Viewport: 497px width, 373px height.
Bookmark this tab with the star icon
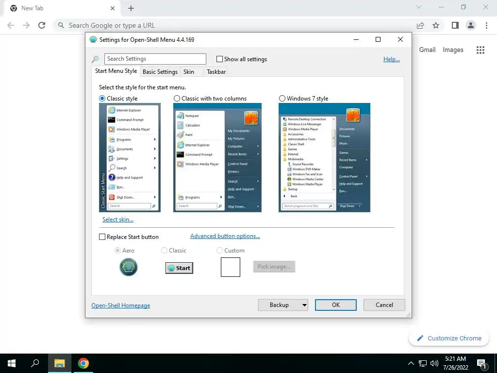(436, 25)
